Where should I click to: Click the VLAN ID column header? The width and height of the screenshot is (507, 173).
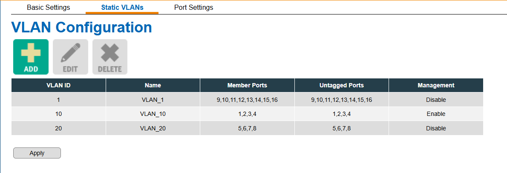point(58,85)
